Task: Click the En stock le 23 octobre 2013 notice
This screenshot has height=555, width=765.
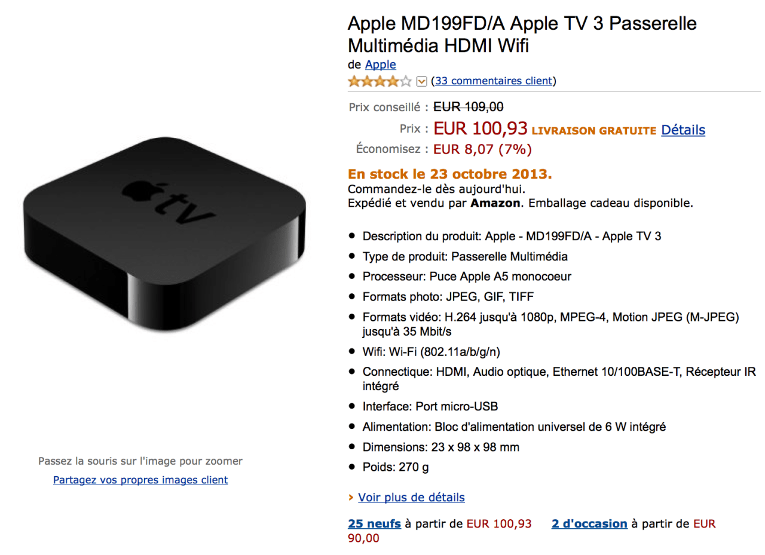Action: point(450,174)
